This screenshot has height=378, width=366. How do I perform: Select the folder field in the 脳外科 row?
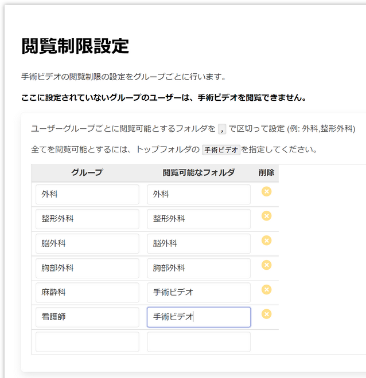(x=198, y=243)
